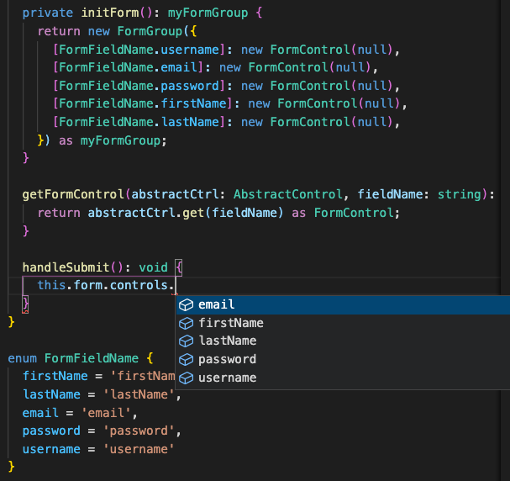This screenshot has height=481, width=510.
Task: Click the getFormControl method name
Action: [x=73, y=194]
